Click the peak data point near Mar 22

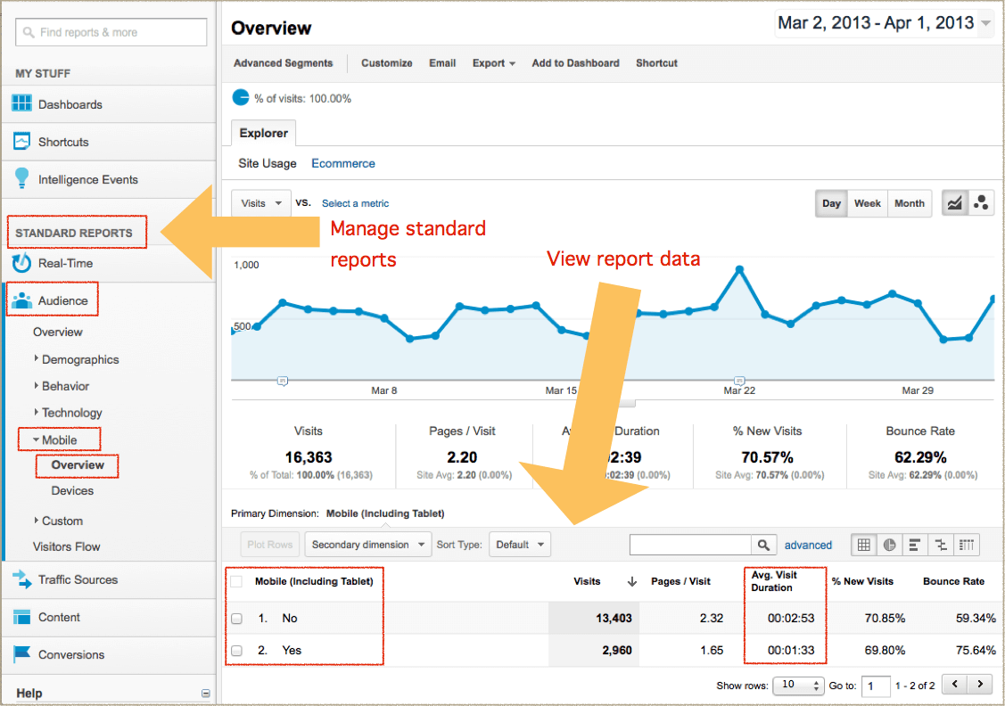click(x=739, y=270)
